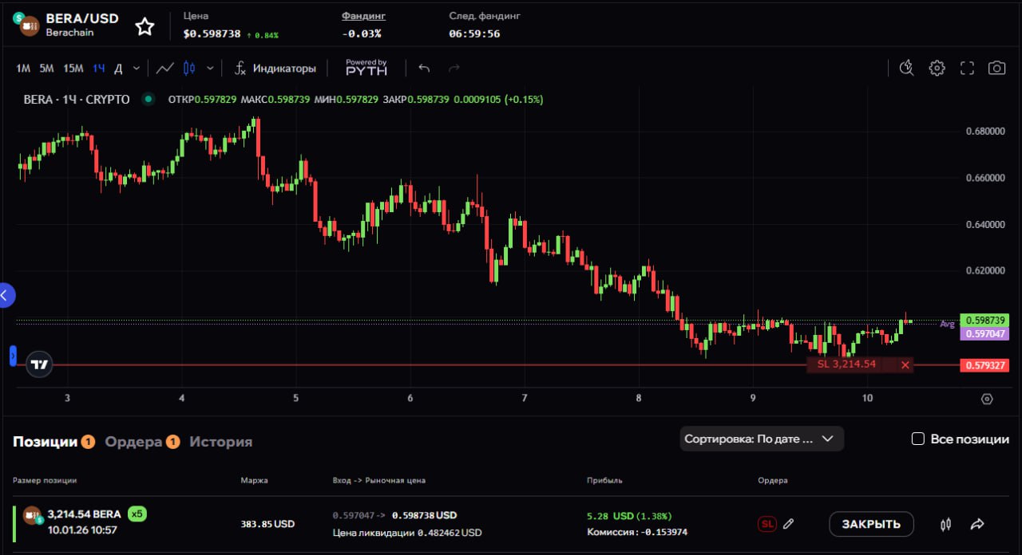Enable the All positions checkbox
The image size is (1022, 555).
[x=918, y=439]
